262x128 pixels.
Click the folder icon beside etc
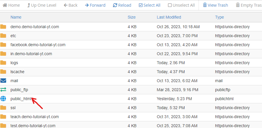click(x=3, y=36)
